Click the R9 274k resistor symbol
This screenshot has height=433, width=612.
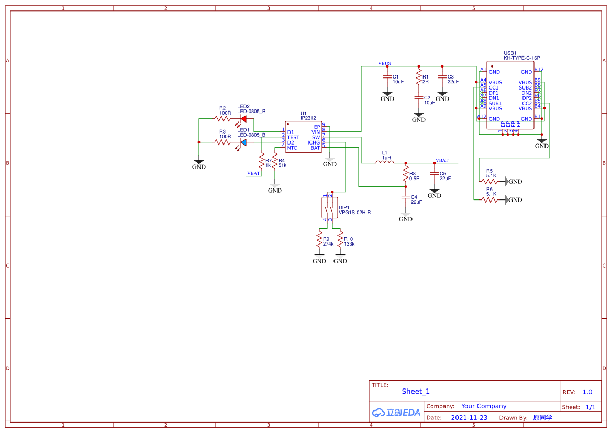319,240
